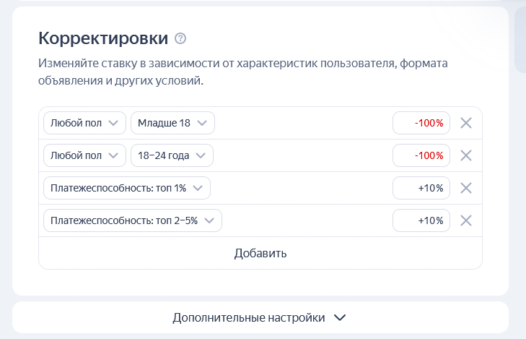Focus the +10% field for топ 2–5%
Image resolution: width=526 pixels, height=339 pixels.
coord(421,220)
